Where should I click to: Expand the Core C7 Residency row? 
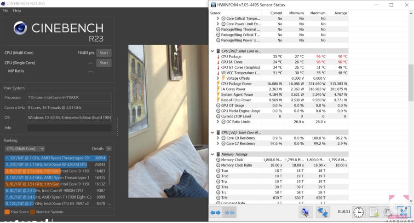tap(218, 143)
